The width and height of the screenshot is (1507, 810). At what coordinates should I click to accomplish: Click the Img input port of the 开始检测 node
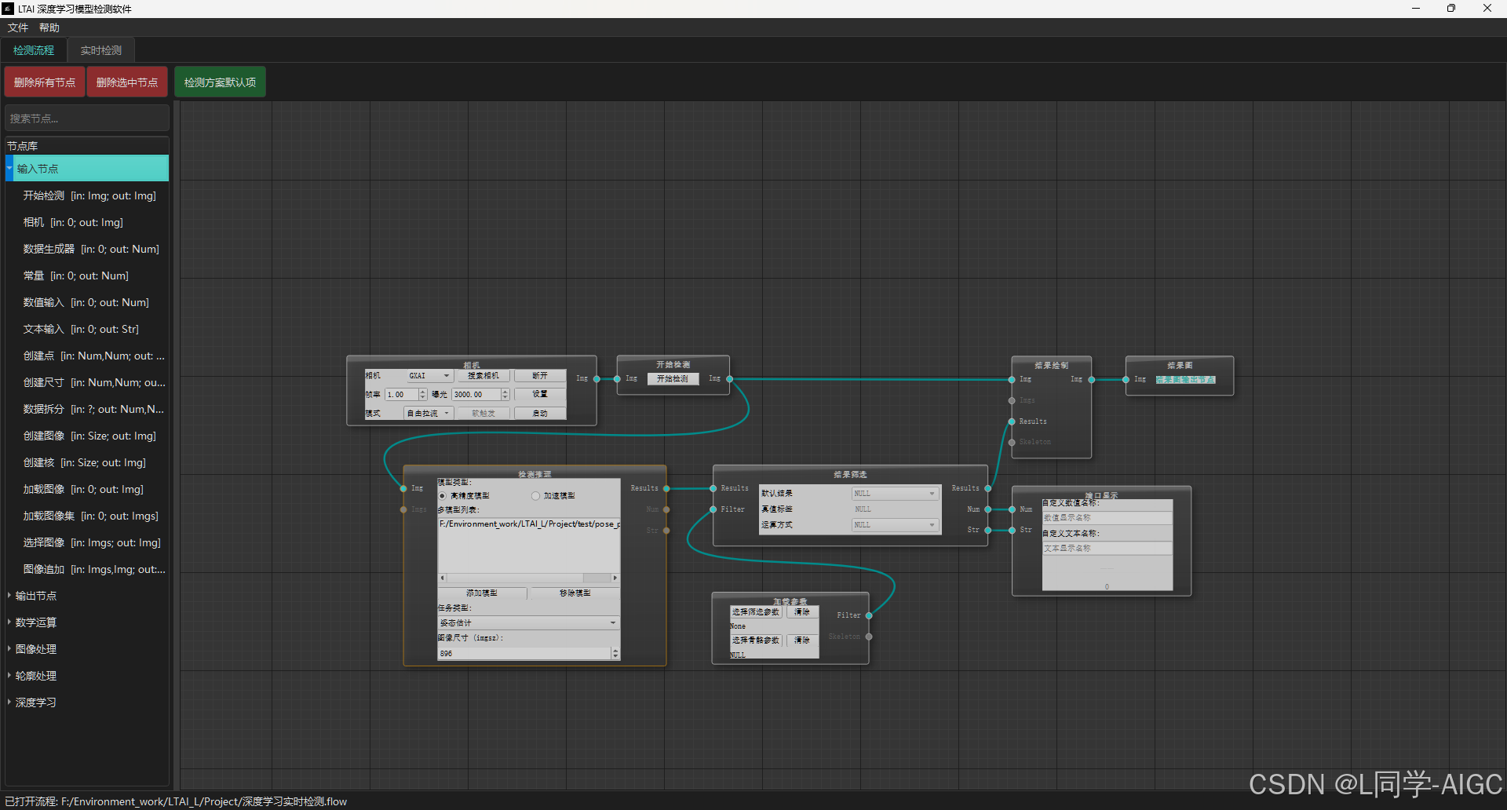pyautogui.click(x=617, y=379)
